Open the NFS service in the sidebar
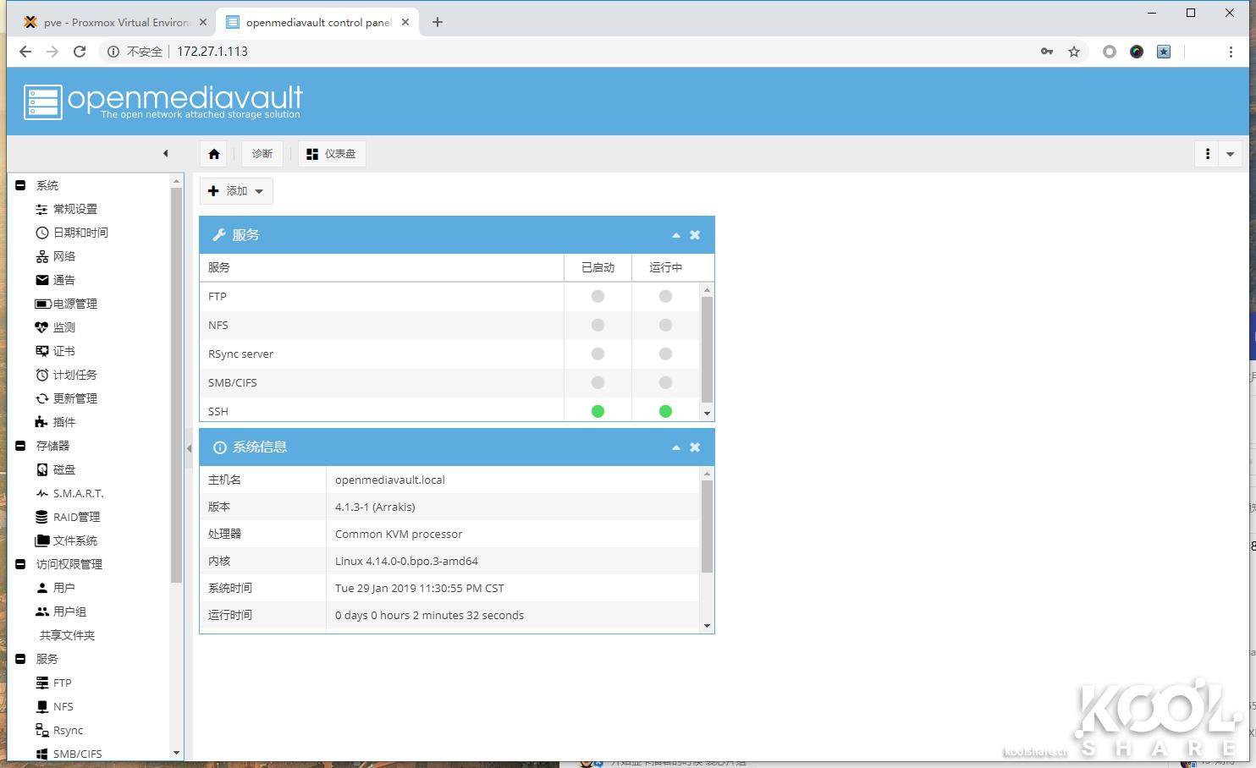The image size is (1256, 768). [55, 706]
